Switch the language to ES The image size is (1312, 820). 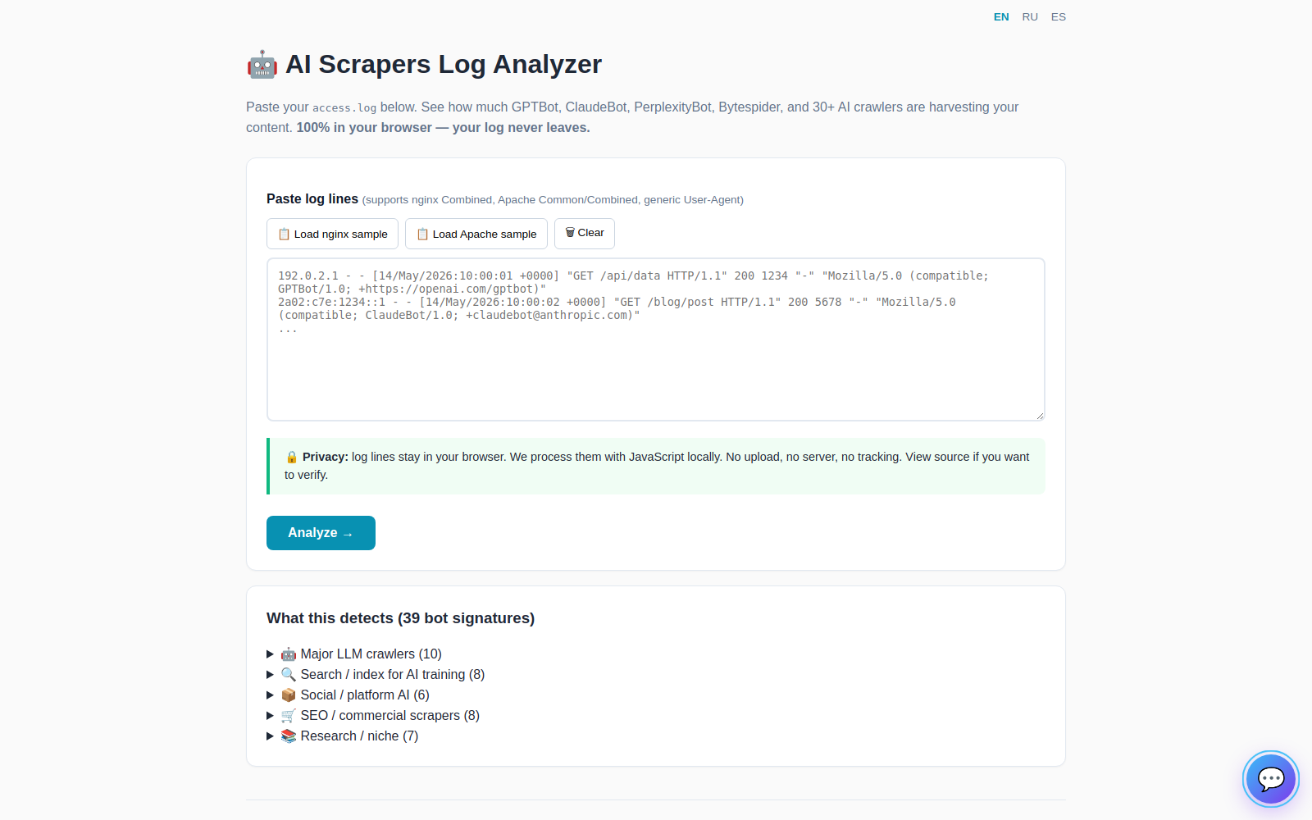(x=1059, y=16)
